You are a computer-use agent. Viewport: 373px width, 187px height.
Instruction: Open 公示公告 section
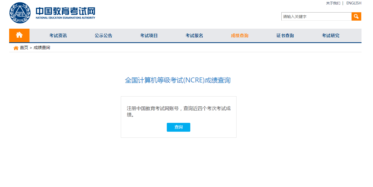coord(103,35)
